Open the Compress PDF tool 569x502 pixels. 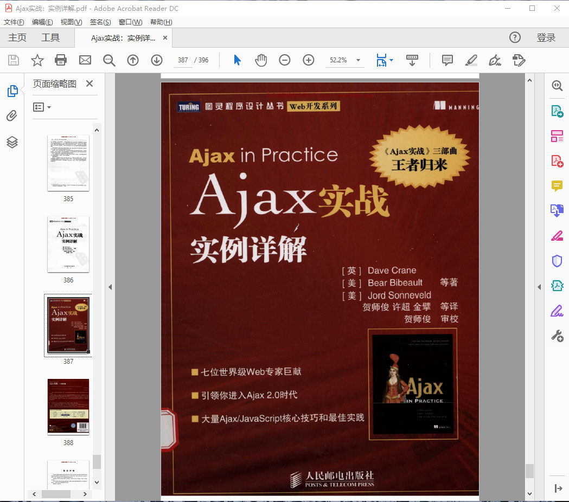tap(557, 285)
